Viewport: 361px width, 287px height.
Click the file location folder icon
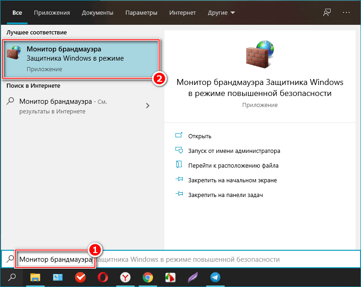[x=179, y=164]
